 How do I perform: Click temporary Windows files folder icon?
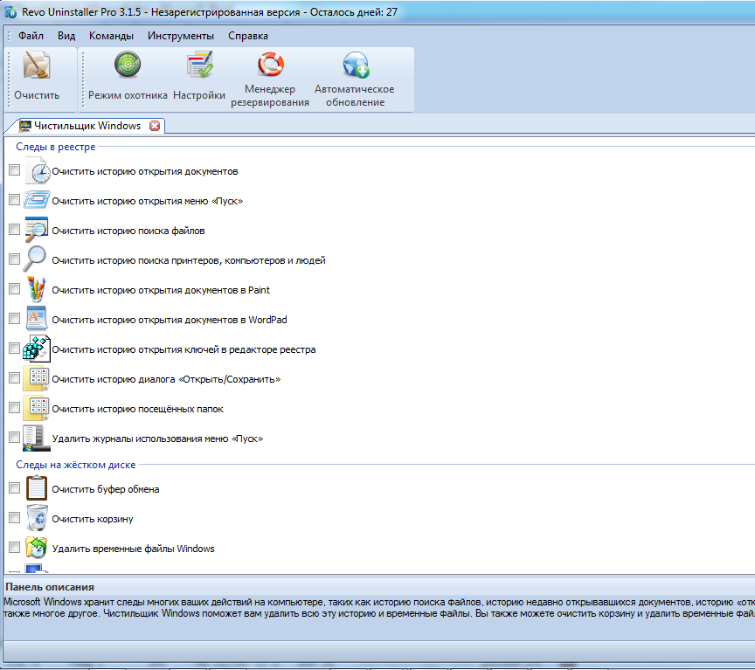pos(36,548)
